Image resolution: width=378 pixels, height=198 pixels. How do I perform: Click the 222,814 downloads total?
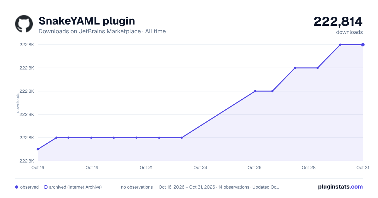coord(338,21)
